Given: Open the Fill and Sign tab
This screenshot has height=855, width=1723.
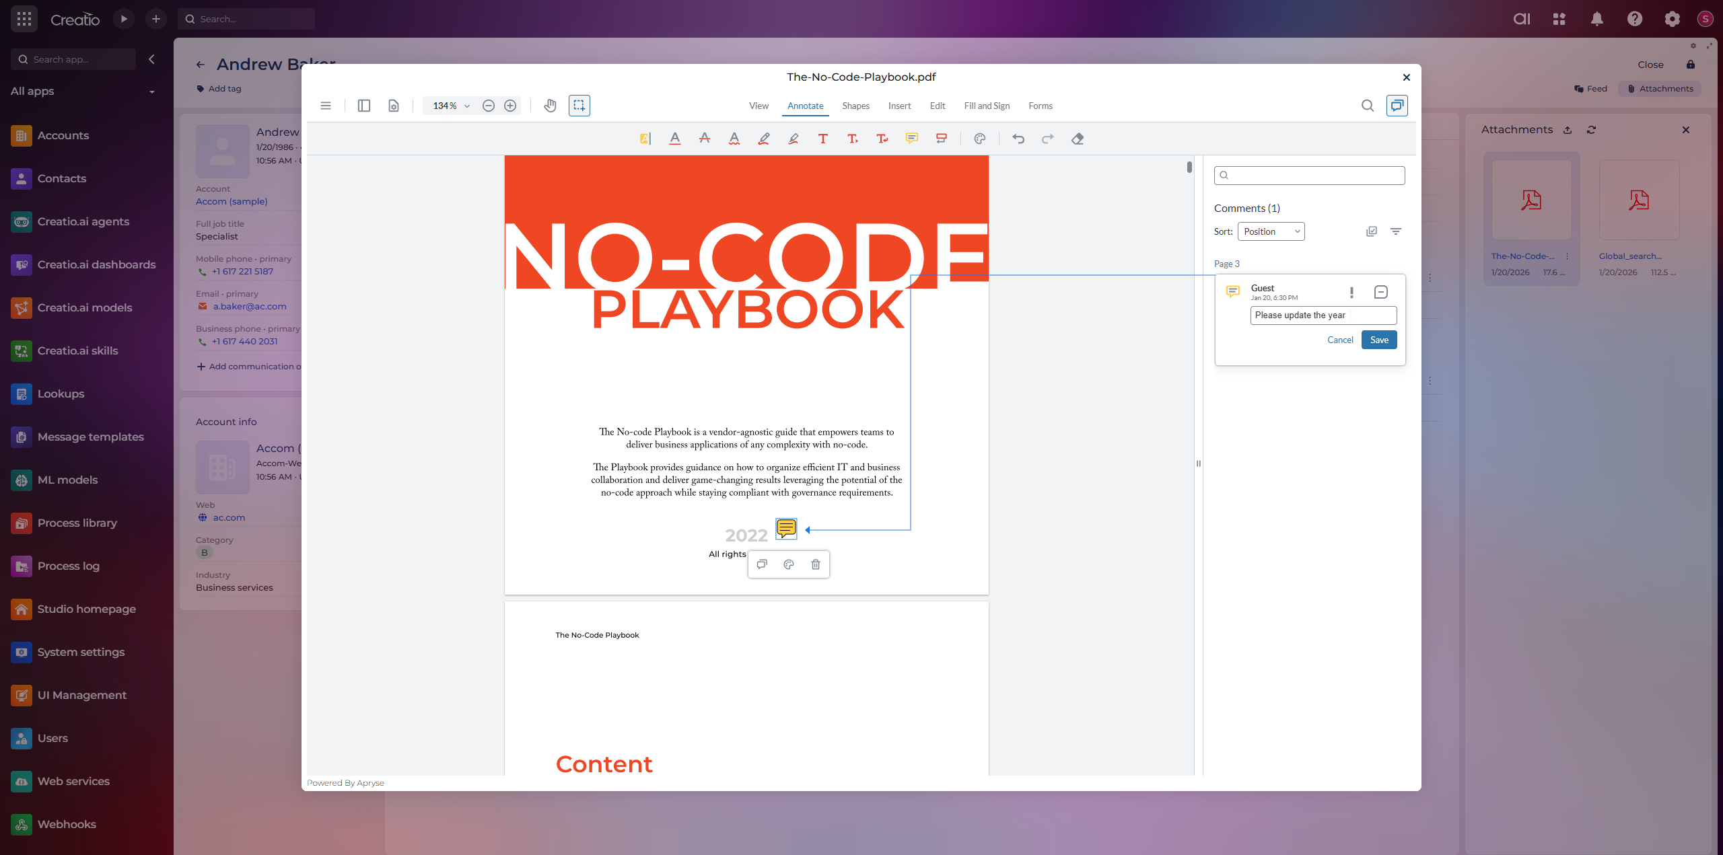Looking at the screenshot, I should pyautogui.click(x=986, y=106).
